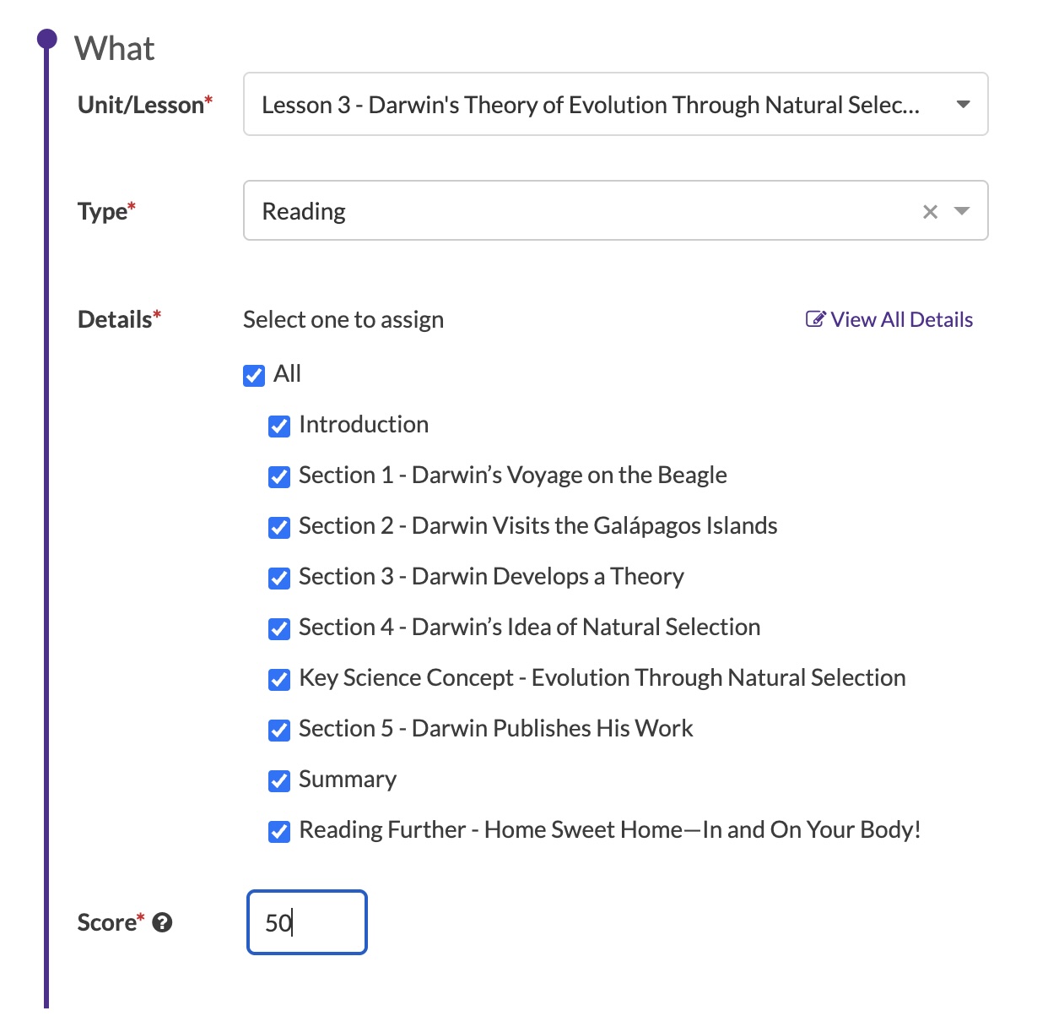Click the Unit/Lesson field label
The image size is (1048, 1027).
(x=145, y=105)
